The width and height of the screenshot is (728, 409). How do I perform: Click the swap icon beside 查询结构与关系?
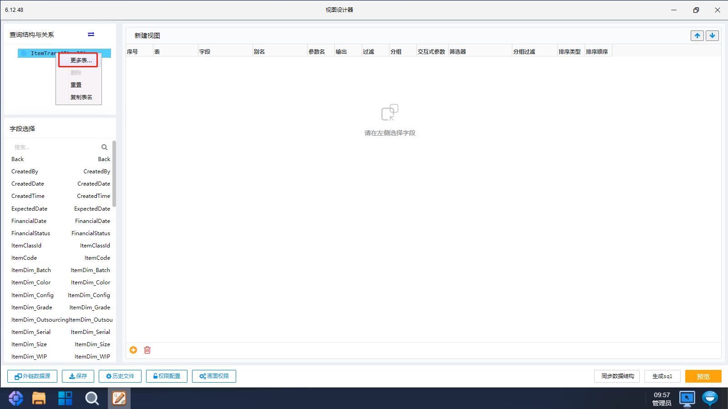(x=91, y=35)
